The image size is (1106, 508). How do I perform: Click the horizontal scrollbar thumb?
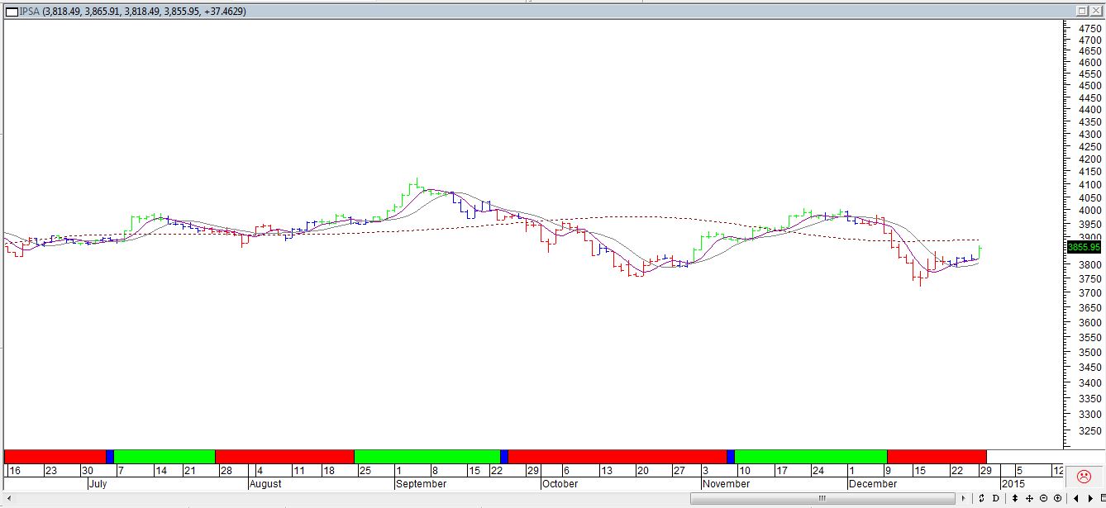[x=822, y=498]
